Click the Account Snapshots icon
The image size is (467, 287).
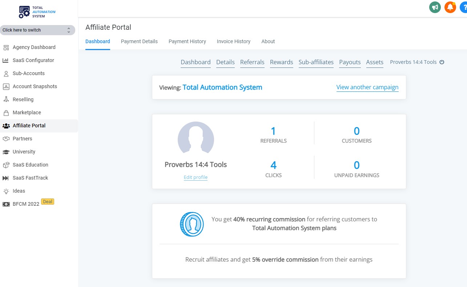pyautogui.click(x=6, y=86)
